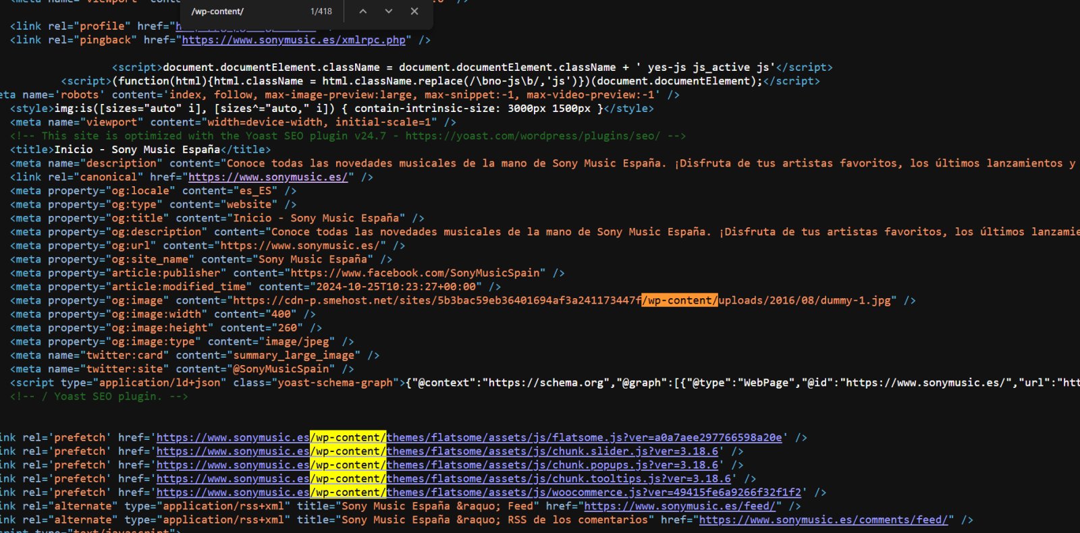The height and width of the screenshot is (533, 1080).
Task: Click the 'og:image:height' property
Action: coord(159,328)
